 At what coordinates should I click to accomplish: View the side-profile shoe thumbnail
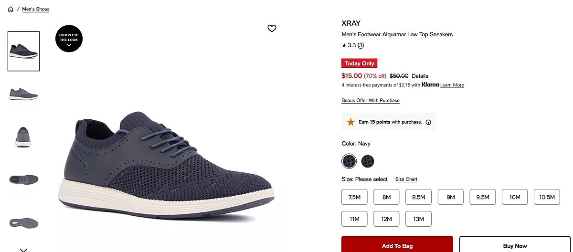point(23,94)
